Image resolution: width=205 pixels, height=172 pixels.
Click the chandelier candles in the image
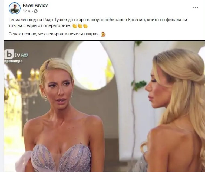(28, 75)
